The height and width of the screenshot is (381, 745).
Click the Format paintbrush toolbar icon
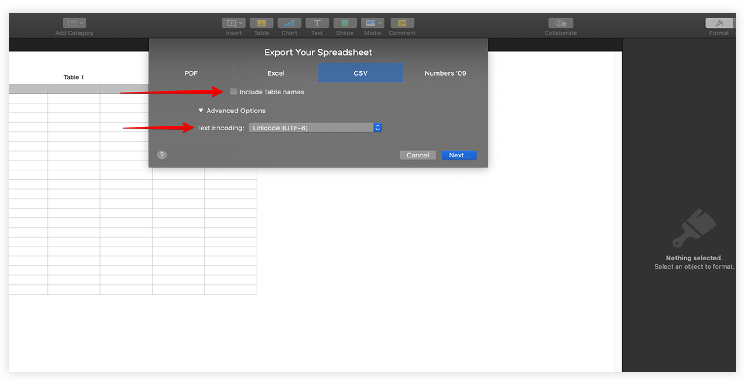coord(719,23)
